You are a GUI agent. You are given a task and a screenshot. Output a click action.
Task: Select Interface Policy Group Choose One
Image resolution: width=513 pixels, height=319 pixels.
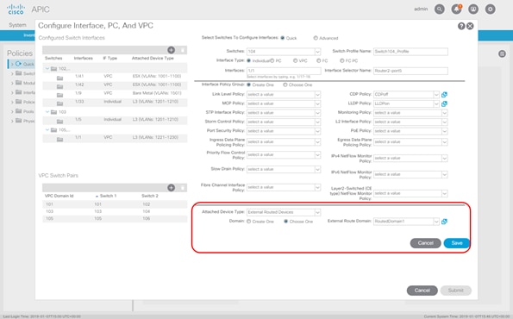pyautogui.click(x=285, y=84)
